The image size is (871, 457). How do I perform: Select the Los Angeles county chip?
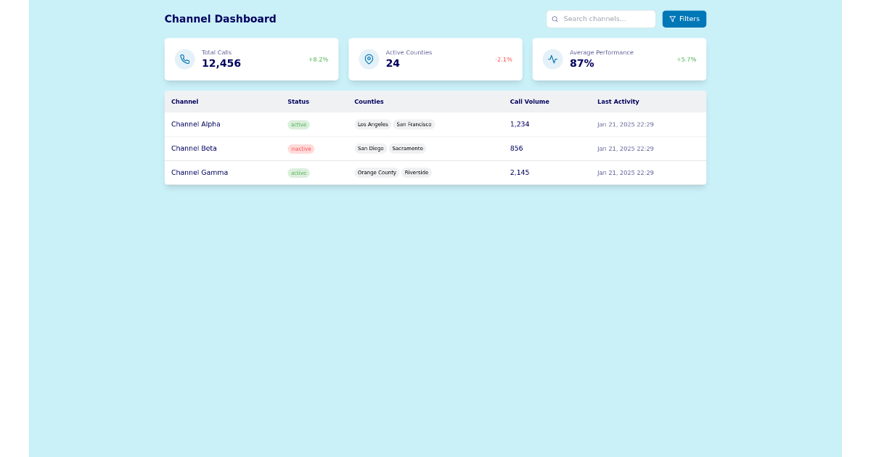(x=372, y=124)
